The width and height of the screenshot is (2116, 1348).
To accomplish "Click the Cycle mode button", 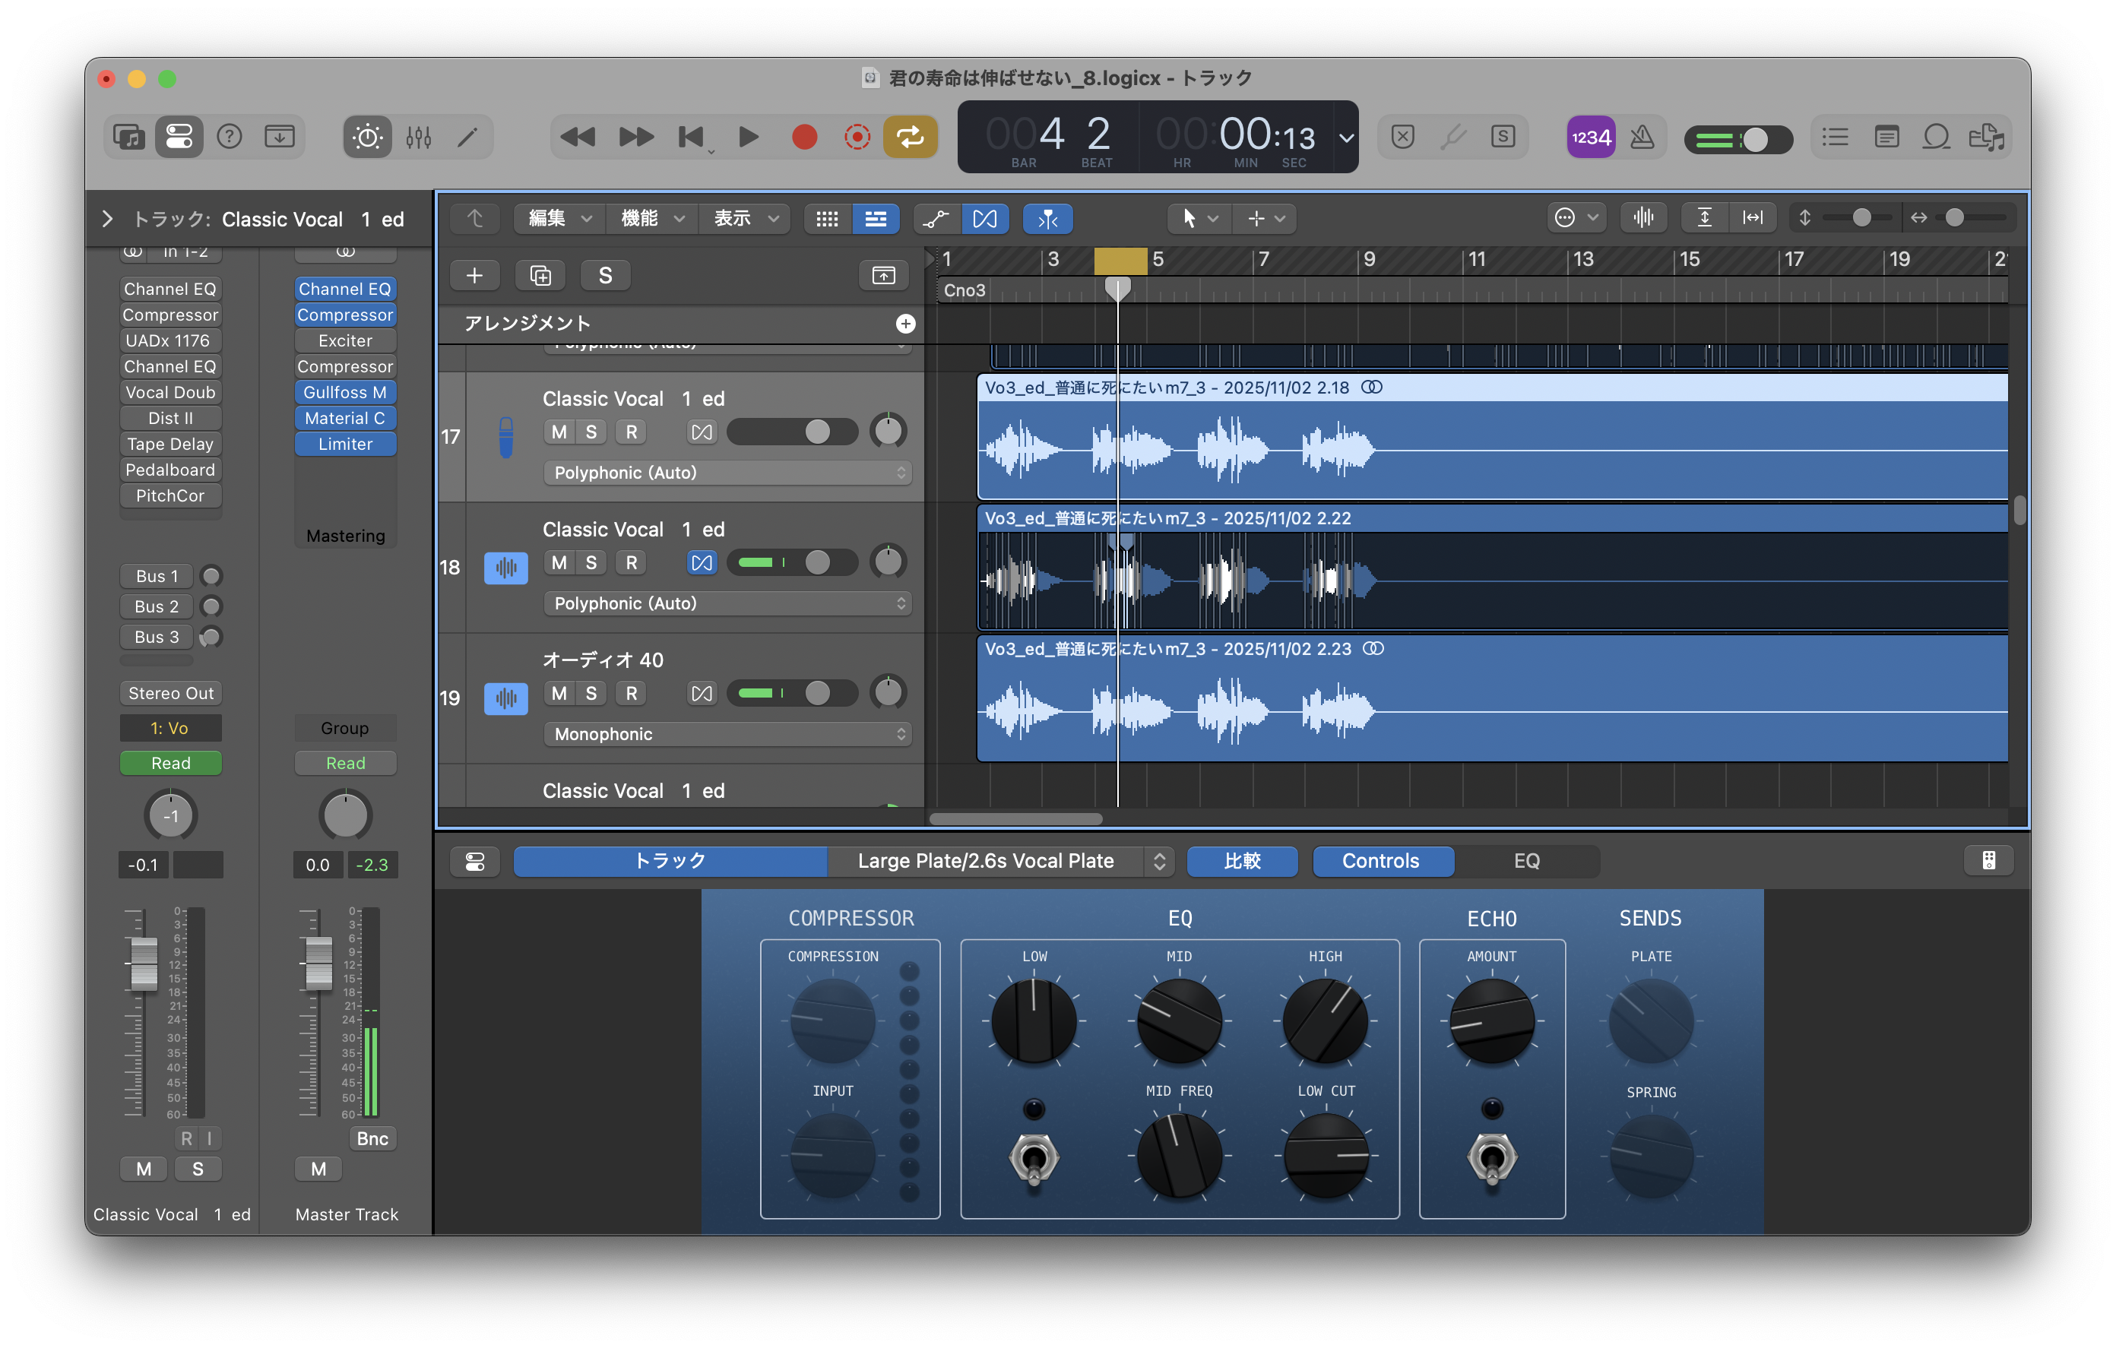I will (x=910, y=137).
